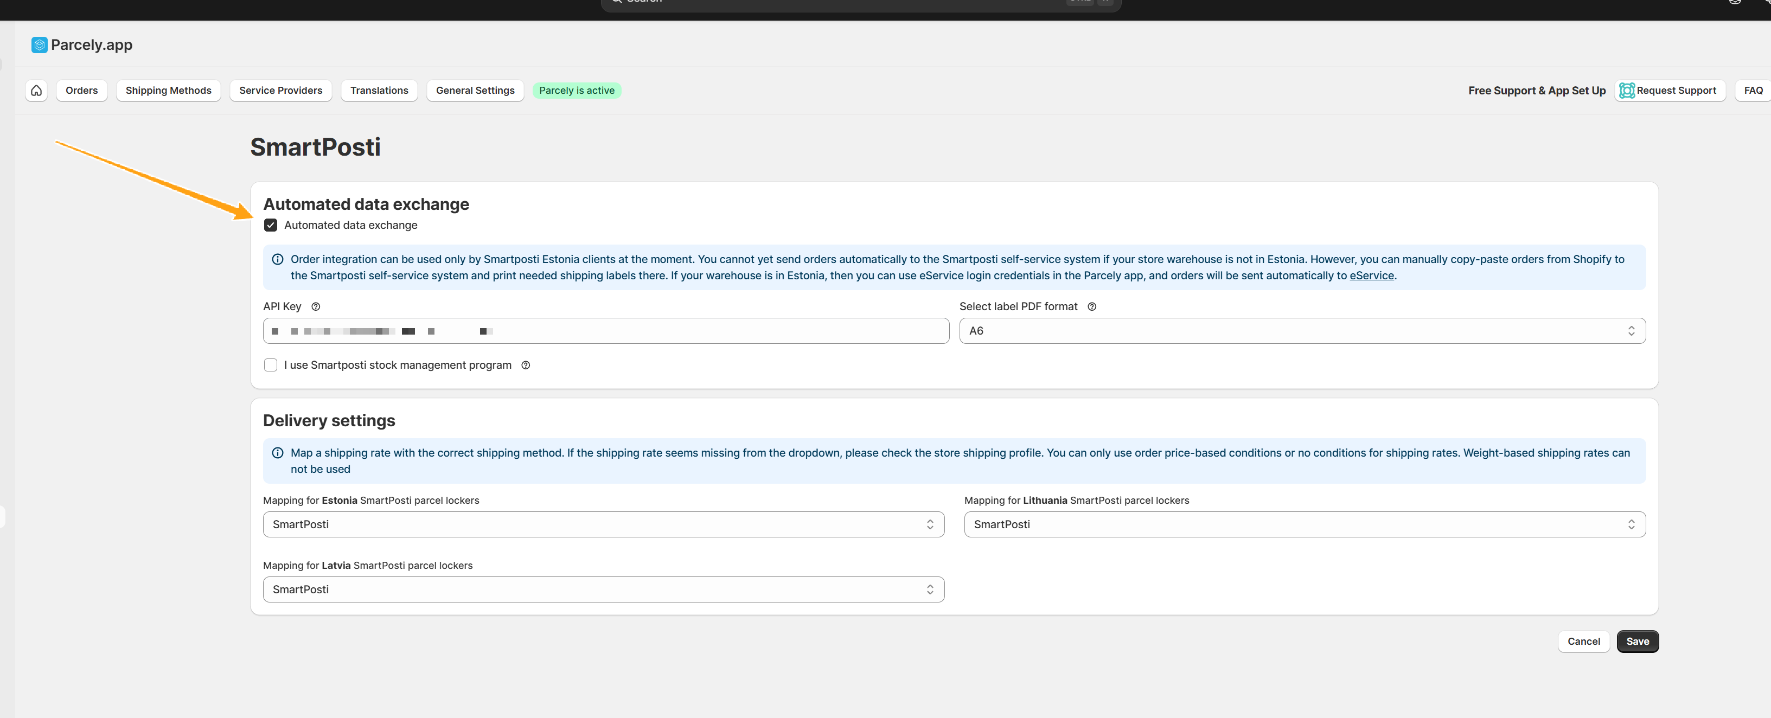Enable Smartposti stock management program checkbox
The height and width of the screenshot is (718, 1771).
[271, 365]
